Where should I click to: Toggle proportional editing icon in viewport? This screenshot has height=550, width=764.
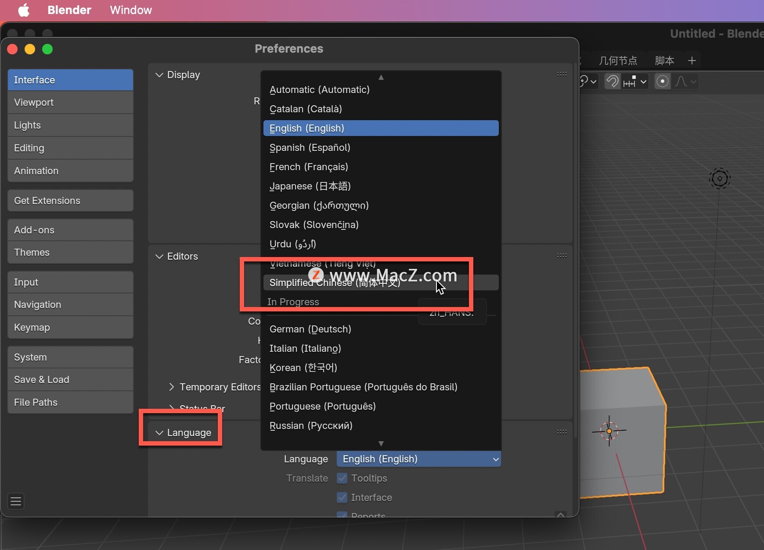click(x=663, y=82)
